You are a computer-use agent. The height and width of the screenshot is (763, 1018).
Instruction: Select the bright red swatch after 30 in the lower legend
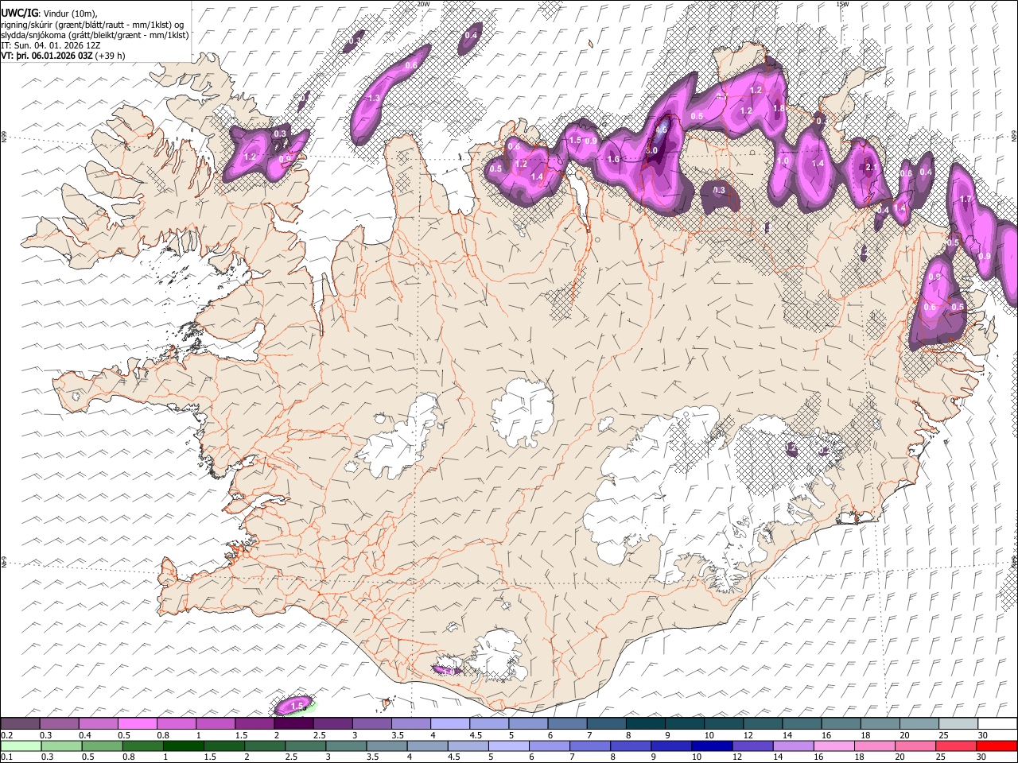[997, 746]
